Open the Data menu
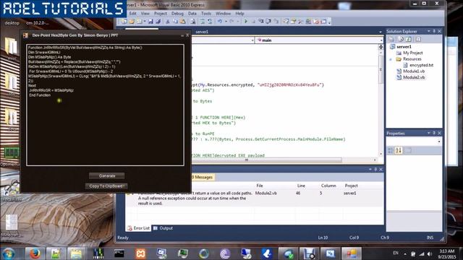 [192, 13]
